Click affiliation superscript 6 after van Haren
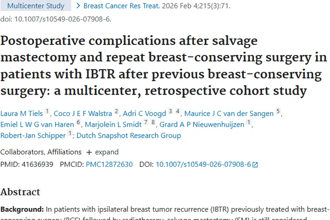This screenshot has width=330, height=220. tap(79, 123)
